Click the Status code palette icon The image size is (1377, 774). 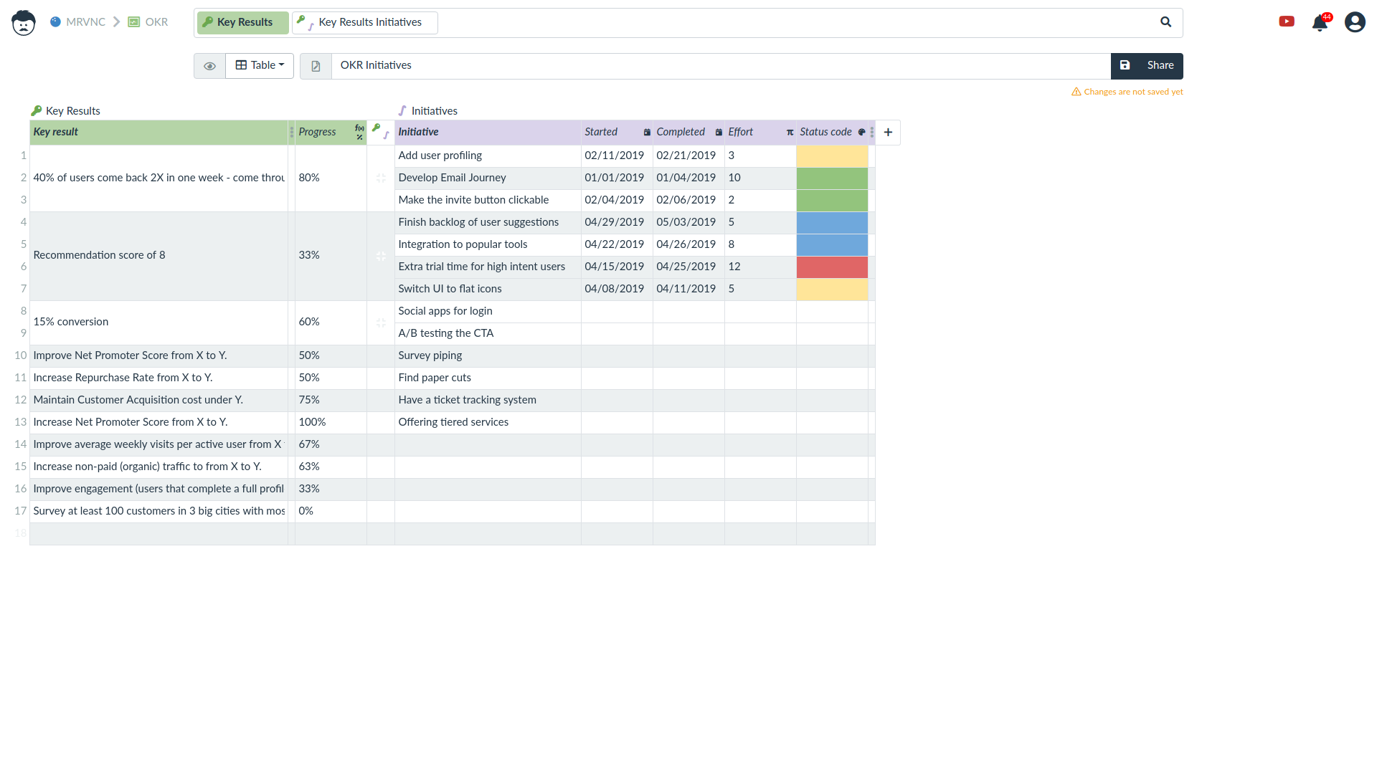coord(861,132)
